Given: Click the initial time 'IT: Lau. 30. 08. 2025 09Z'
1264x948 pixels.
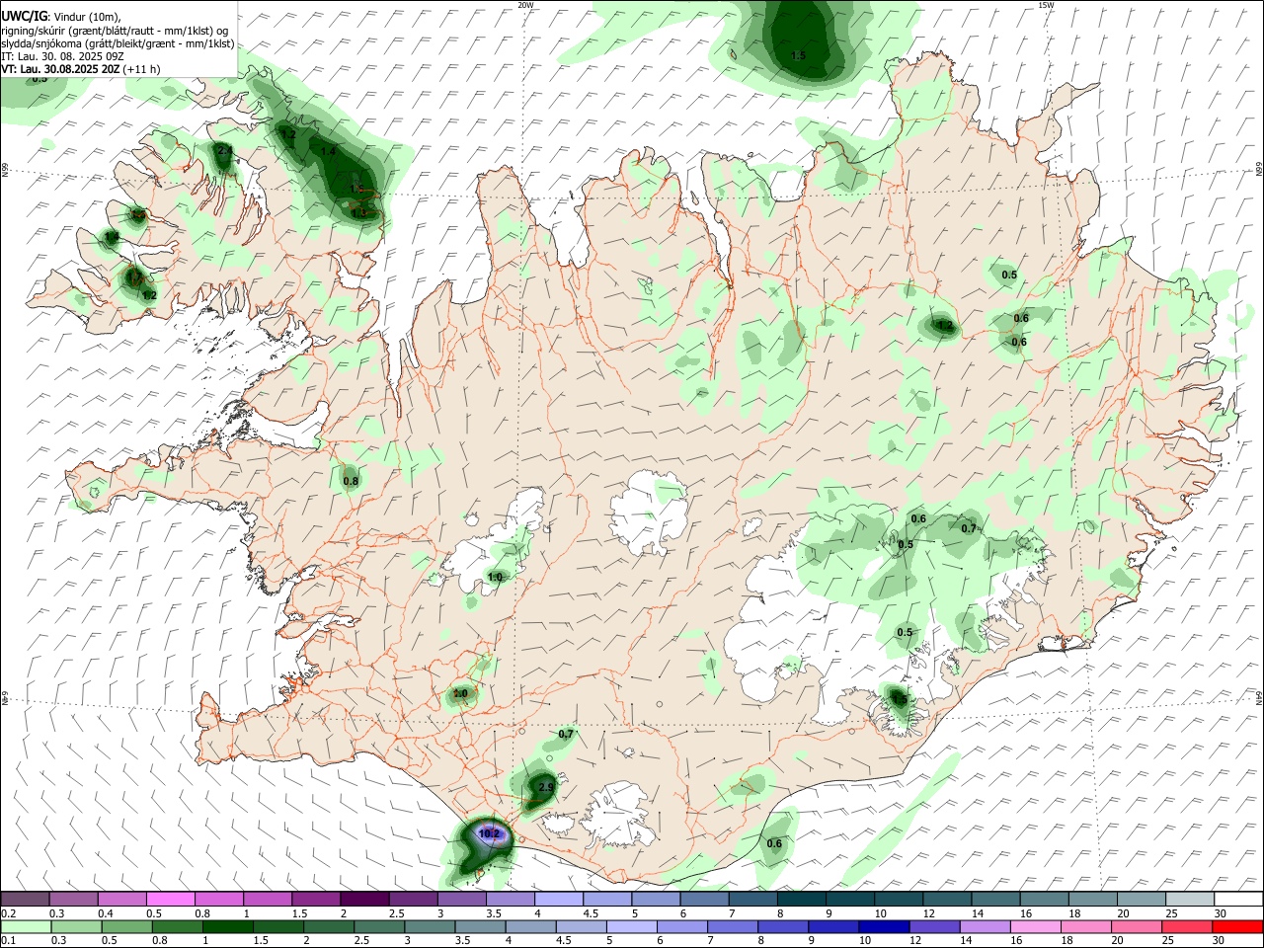Looking at the screenshot, I should pyautogui.click(x=62, y=56).
